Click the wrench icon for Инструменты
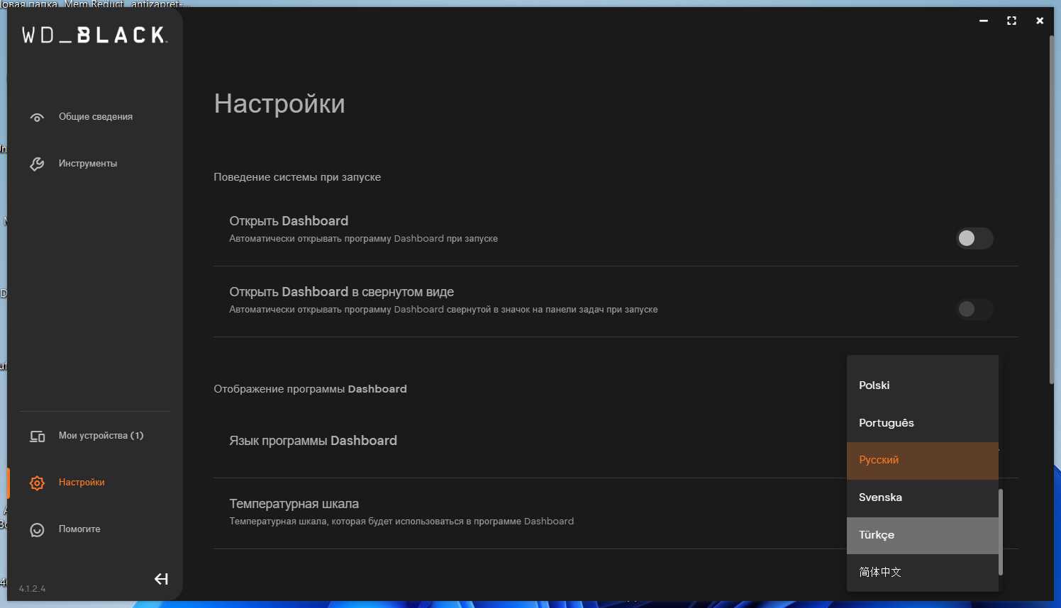This screenshot has width=1061, height=608. (x=37, y=164)
